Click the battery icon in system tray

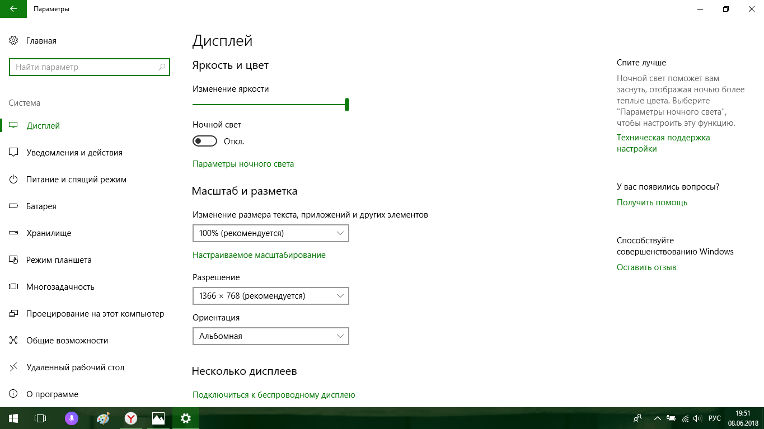pyautogui.click(x=671, y=418)
